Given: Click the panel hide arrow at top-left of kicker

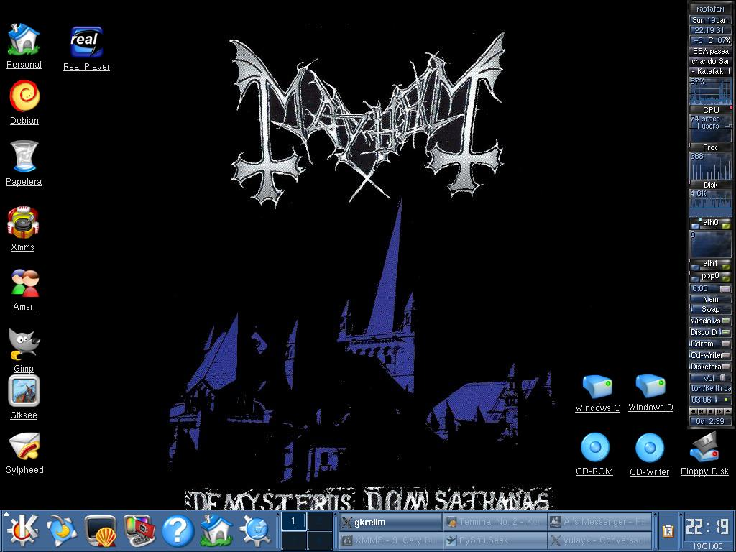Looking at the screenshot, I should 6,515.
